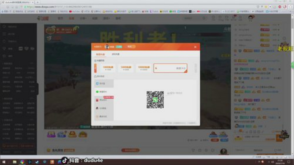Click the pill button in dialog header
This screenshot has width=294, height=165.
click(131, 47)
